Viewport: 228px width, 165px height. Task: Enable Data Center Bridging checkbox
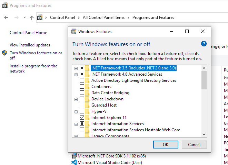coord(82,93)
